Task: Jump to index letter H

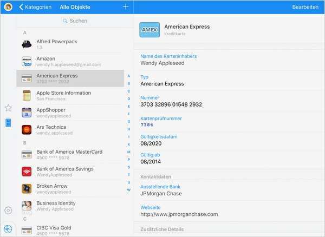Action: tap(129, 129)
